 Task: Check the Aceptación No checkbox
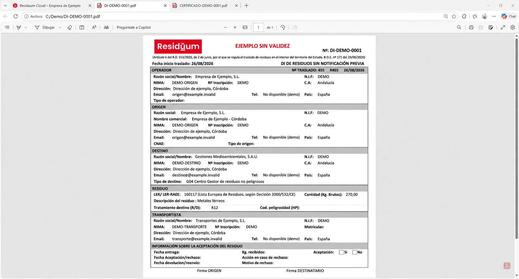point(354,252)
